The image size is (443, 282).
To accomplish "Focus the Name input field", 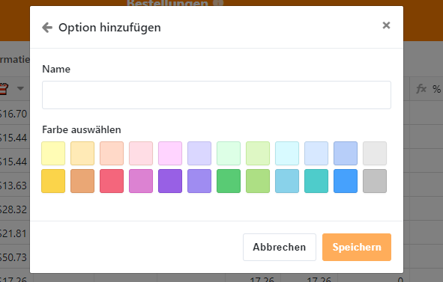I will (217, 95).
